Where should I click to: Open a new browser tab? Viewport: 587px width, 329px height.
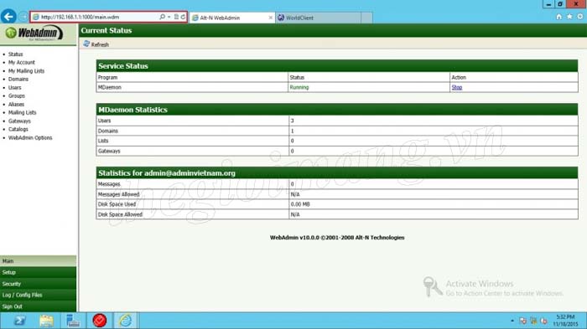(x=367, y=18)
